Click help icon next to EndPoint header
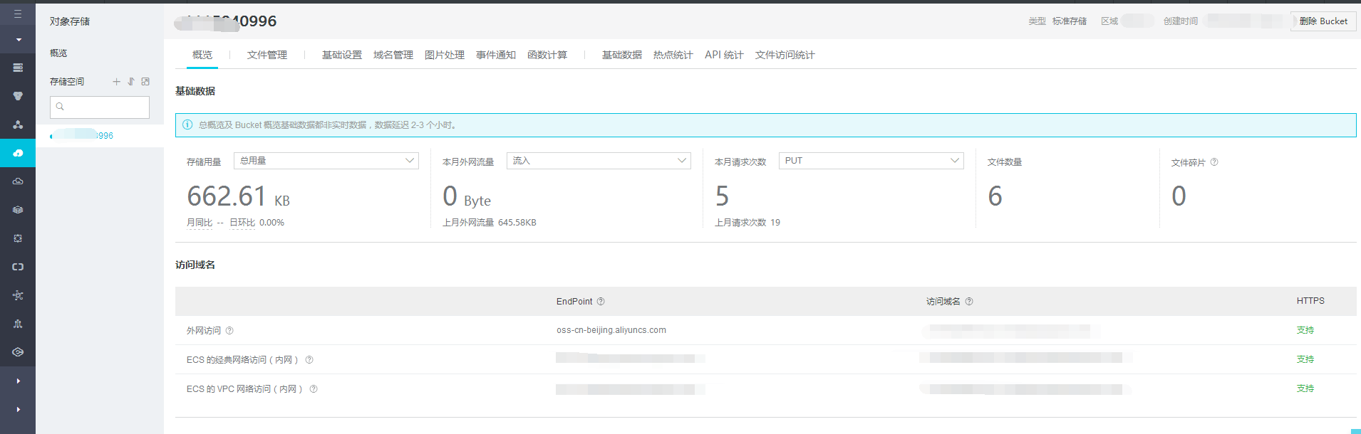The image size is (1361, 434). 601,302
